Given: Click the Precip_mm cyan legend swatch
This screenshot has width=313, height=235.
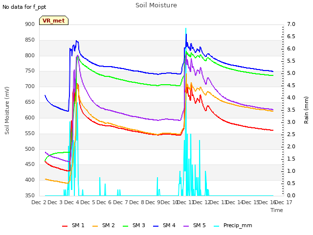Looking at the screenshot, I should [x=216, y=226].
